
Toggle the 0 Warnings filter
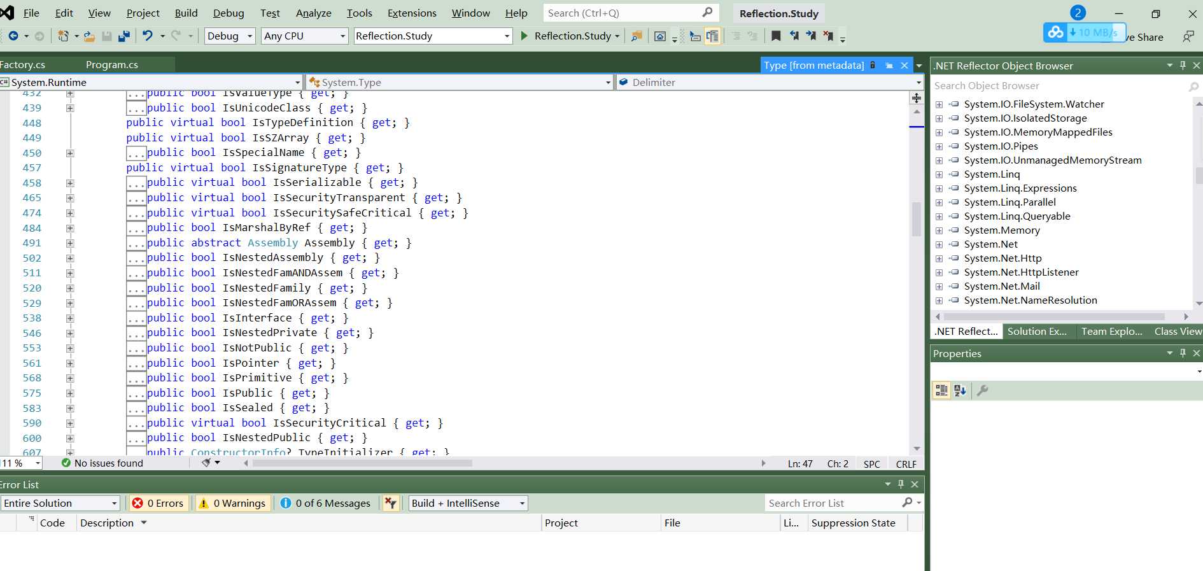tap(232, 503)
